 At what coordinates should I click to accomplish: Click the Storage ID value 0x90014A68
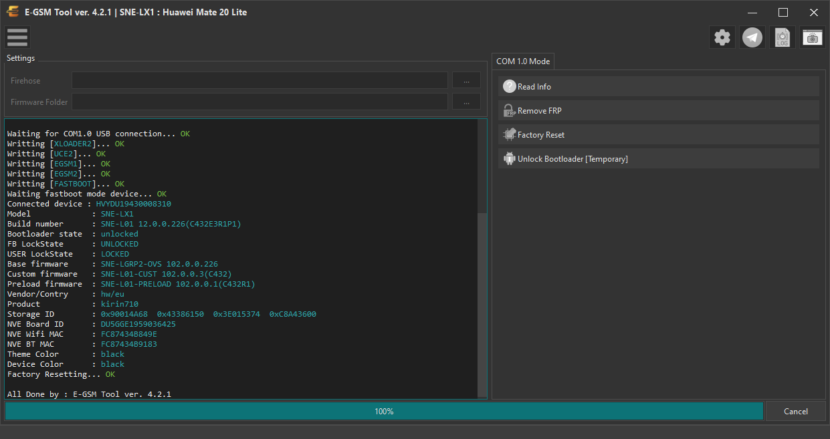tap(124, 314)
